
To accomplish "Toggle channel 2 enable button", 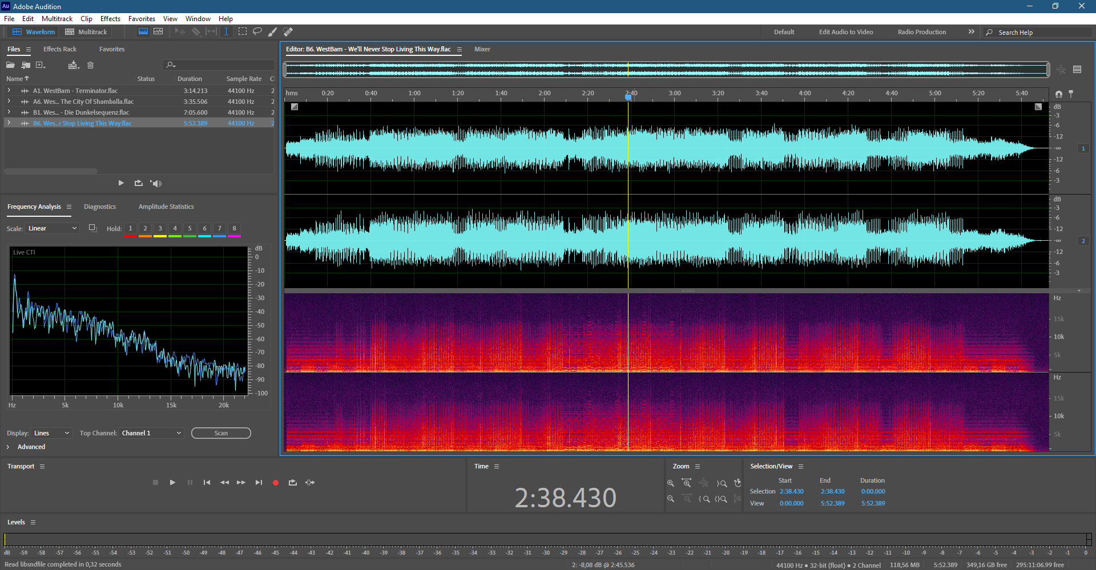I will [x=1083, y=241].
